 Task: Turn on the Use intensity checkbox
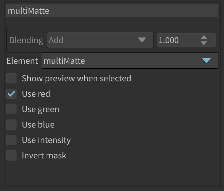pyautogui.click(x=12, y=140)
